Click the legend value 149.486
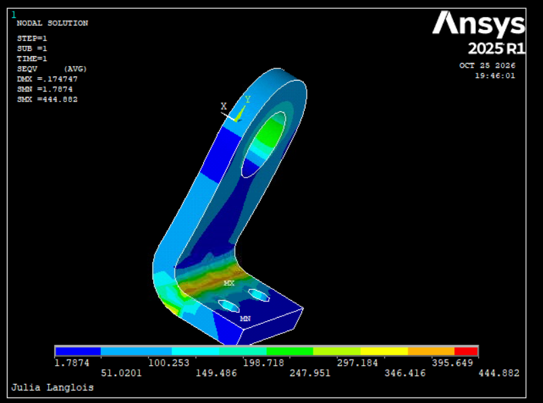 216,373
